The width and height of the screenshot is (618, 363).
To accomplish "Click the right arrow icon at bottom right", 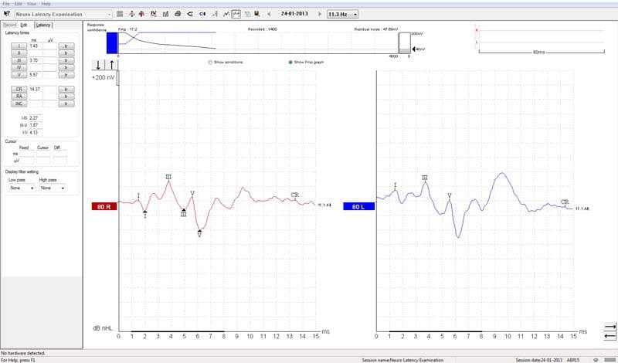I will (x=610, y=327).
